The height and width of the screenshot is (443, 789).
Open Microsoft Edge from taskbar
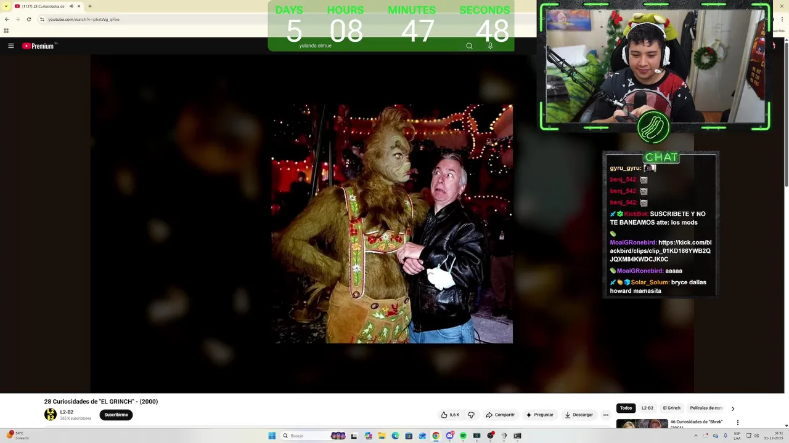tap(395, 436)
